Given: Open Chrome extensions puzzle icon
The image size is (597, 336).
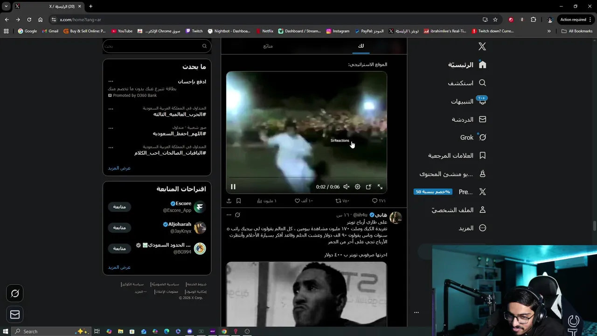Looking at the screenshot, I should tap(534, 20).
